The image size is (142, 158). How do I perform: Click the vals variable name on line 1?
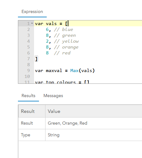pyautogui.click(x=51, y=24)
